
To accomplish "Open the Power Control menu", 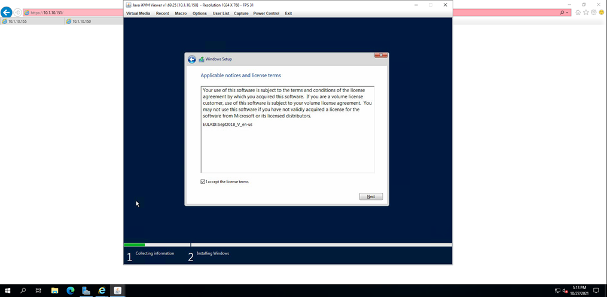I will tap(266, 13).
